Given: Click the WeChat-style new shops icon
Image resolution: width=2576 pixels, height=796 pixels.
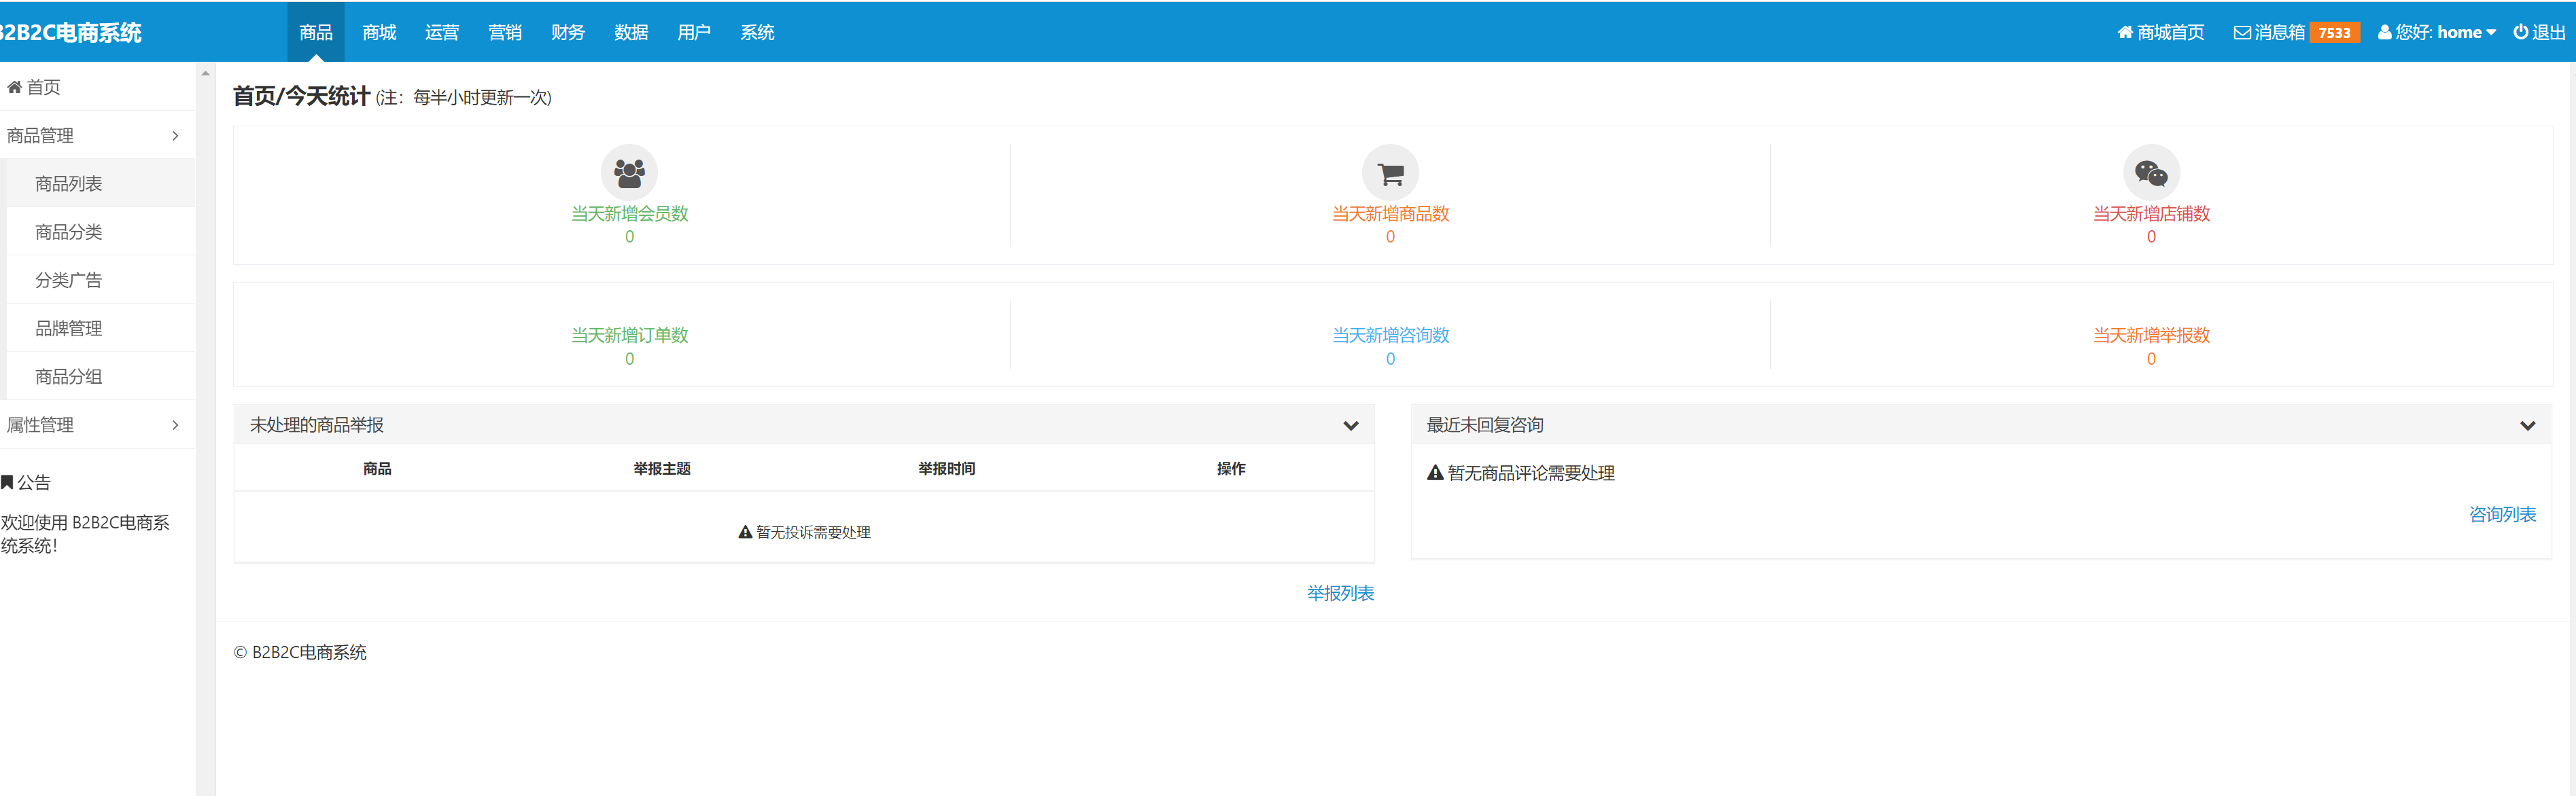Looking at the screenshot, I should [x=2151, y=173].
